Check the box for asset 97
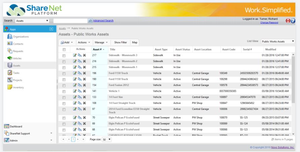This screenshot has width=300, height=152. 64,109
